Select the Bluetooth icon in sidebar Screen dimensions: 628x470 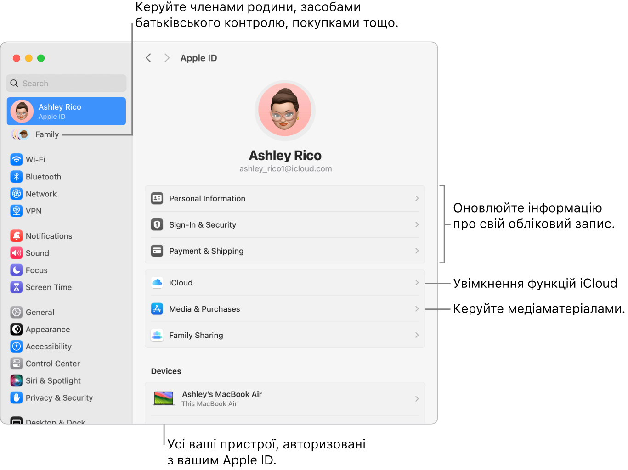(x=17, y=177)
